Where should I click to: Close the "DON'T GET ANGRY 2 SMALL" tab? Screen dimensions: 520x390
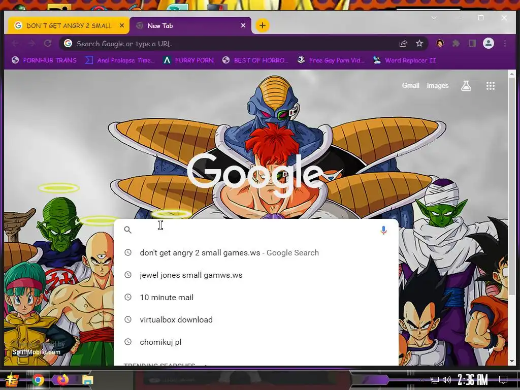(x=122, y=25)
